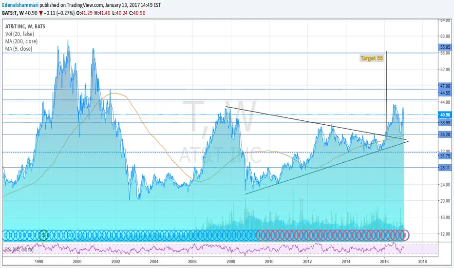Click the 2014 label on time axis
The height and width of the screenshot is (268, 454).
tap(346, 261)
